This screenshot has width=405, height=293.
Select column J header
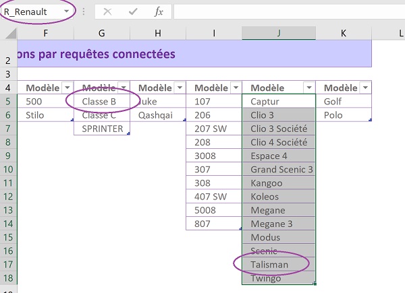279,33
